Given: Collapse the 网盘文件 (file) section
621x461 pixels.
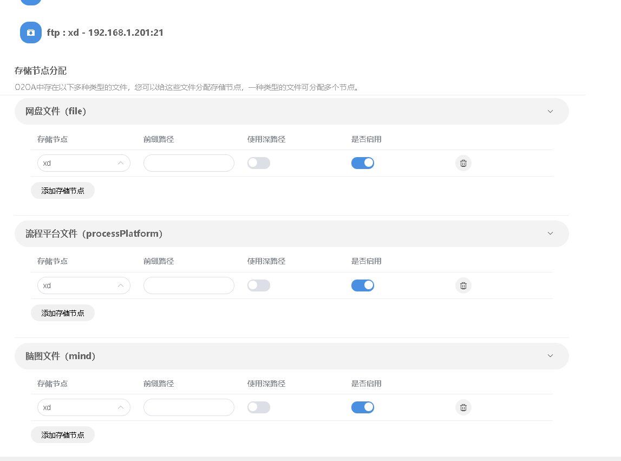Looking at the screenshot, I should 550,112.
